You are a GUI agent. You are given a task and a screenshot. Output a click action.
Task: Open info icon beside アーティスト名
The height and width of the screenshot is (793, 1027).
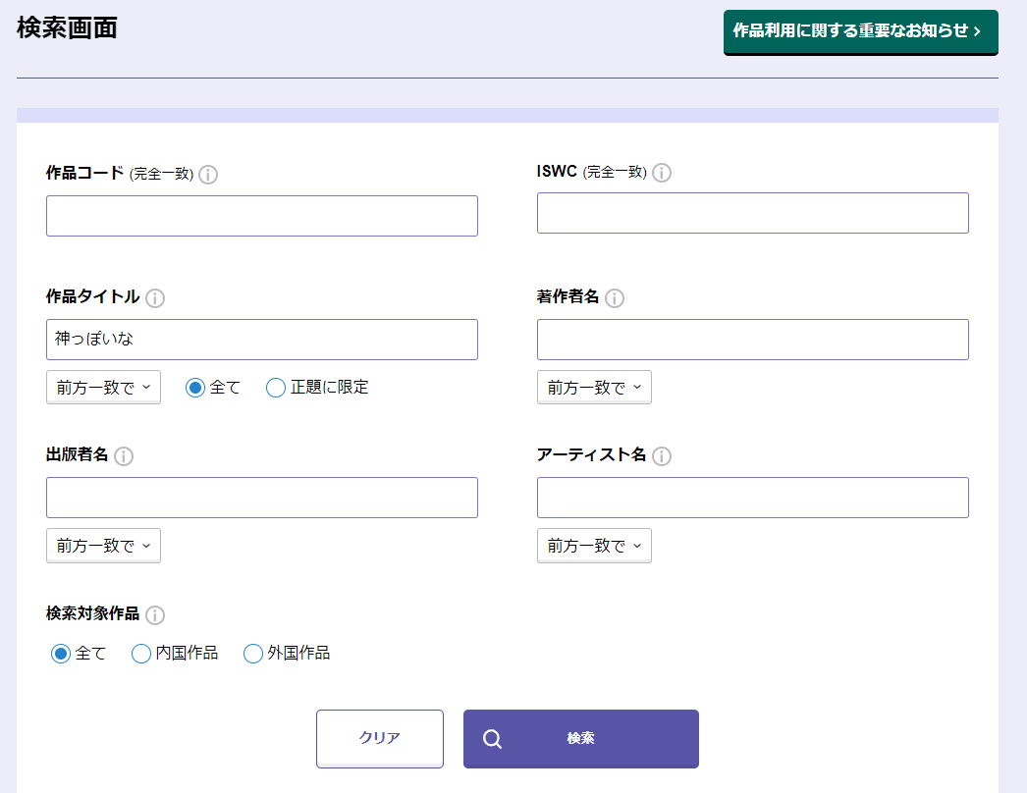[662, 456]
